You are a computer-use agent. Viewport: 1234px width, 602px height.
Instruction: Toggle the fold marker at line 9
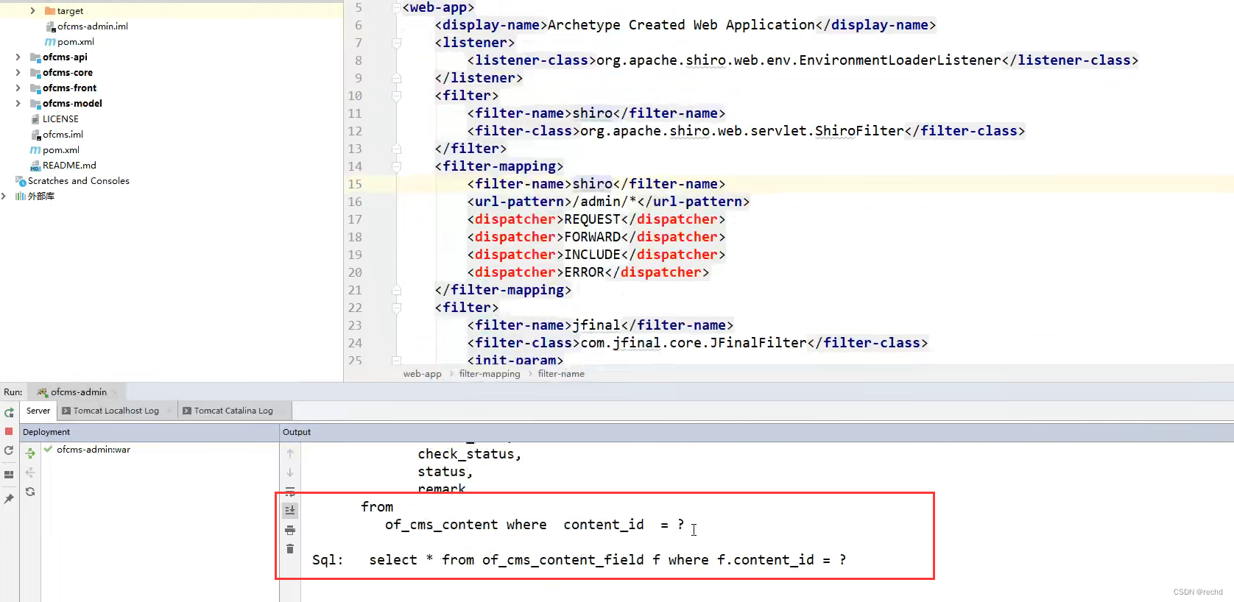[x=396, y=78]
